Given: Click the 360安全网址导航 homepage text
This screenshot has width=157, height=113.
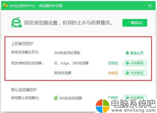Looking at the screenshot, I should [67, 53].
